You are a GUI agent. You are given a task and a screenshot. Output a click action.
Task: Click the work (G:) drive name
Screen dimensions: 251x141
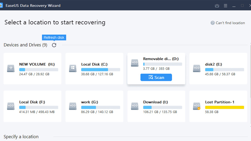[89, 102]
